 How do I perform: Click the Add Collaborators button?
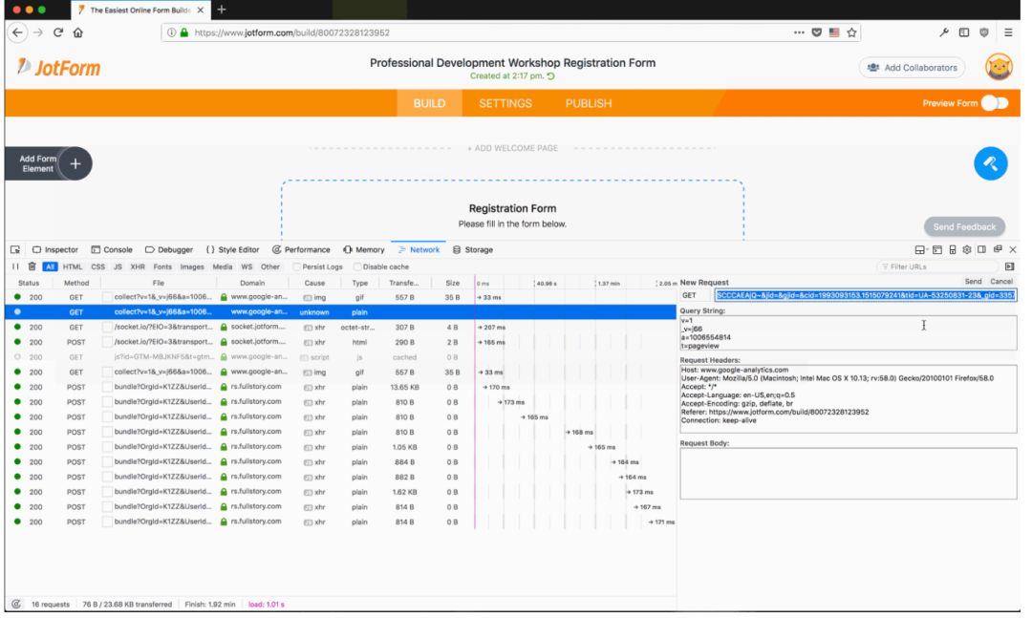coord(912,68)
